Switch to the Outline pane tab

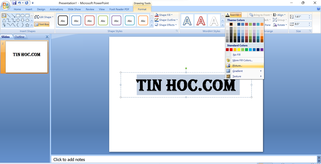coord(20,37)
